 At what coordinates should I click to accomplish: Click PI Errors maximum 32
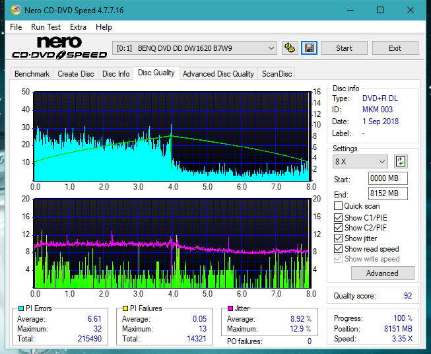pyautogui.click(x=98, y=329)
